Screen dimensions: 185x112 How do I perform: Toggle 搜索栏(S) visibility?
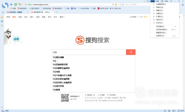coord(165,10)
